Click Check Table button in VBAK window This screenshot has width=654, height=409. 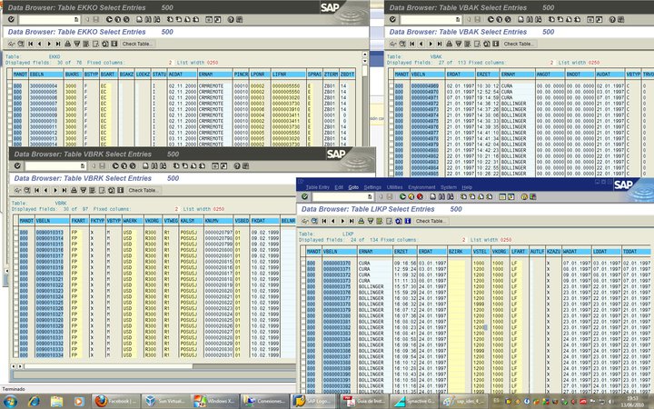point(519,44)
